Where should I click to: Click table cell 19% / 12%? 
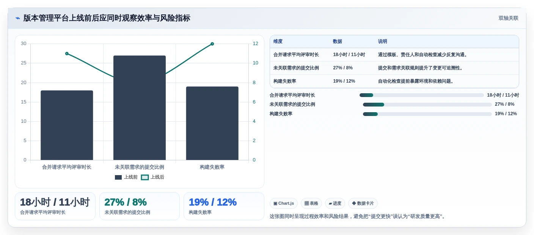(x=344, y=81)
